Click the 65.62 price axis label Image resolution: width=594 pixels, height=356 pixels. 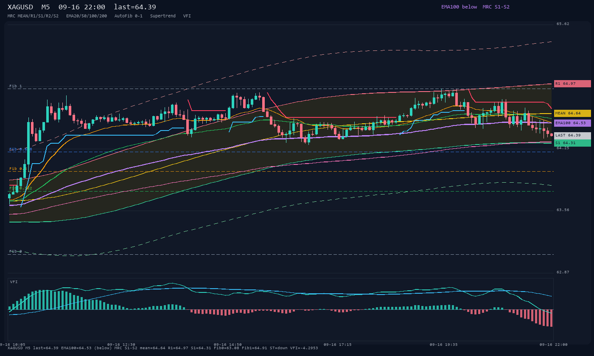[563, 24]
